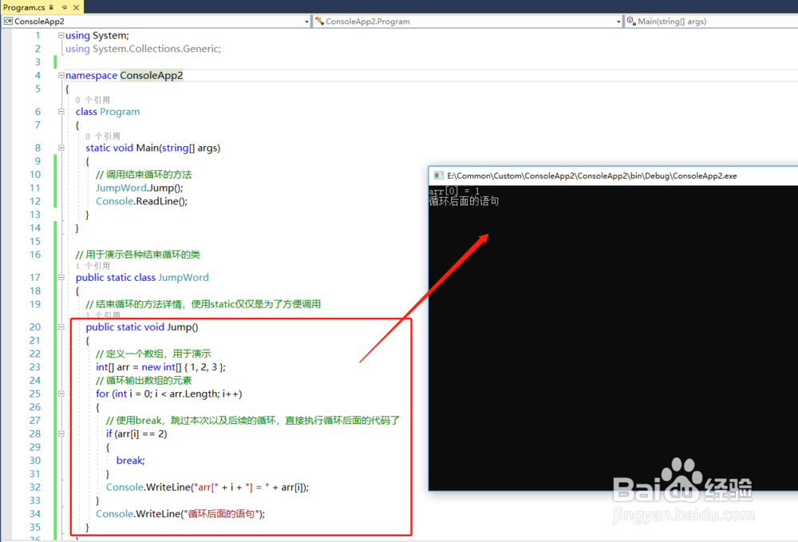The width and height of the screenshot is (798, 542).
Task: Click the class icon beside ConsoleApp2.Program
Action: pyautogui.click(x=319, y=21)
